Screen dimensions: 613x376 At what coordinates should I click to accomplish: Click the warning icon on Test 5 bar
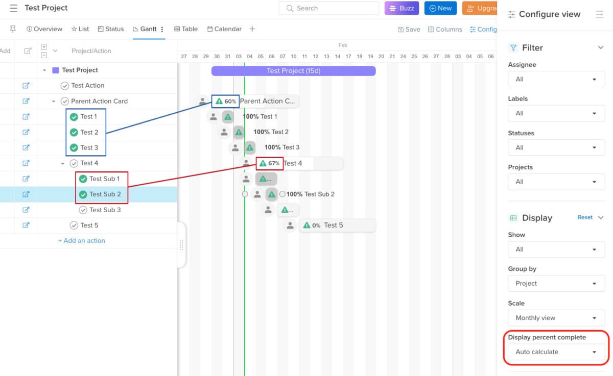[306, 225]
